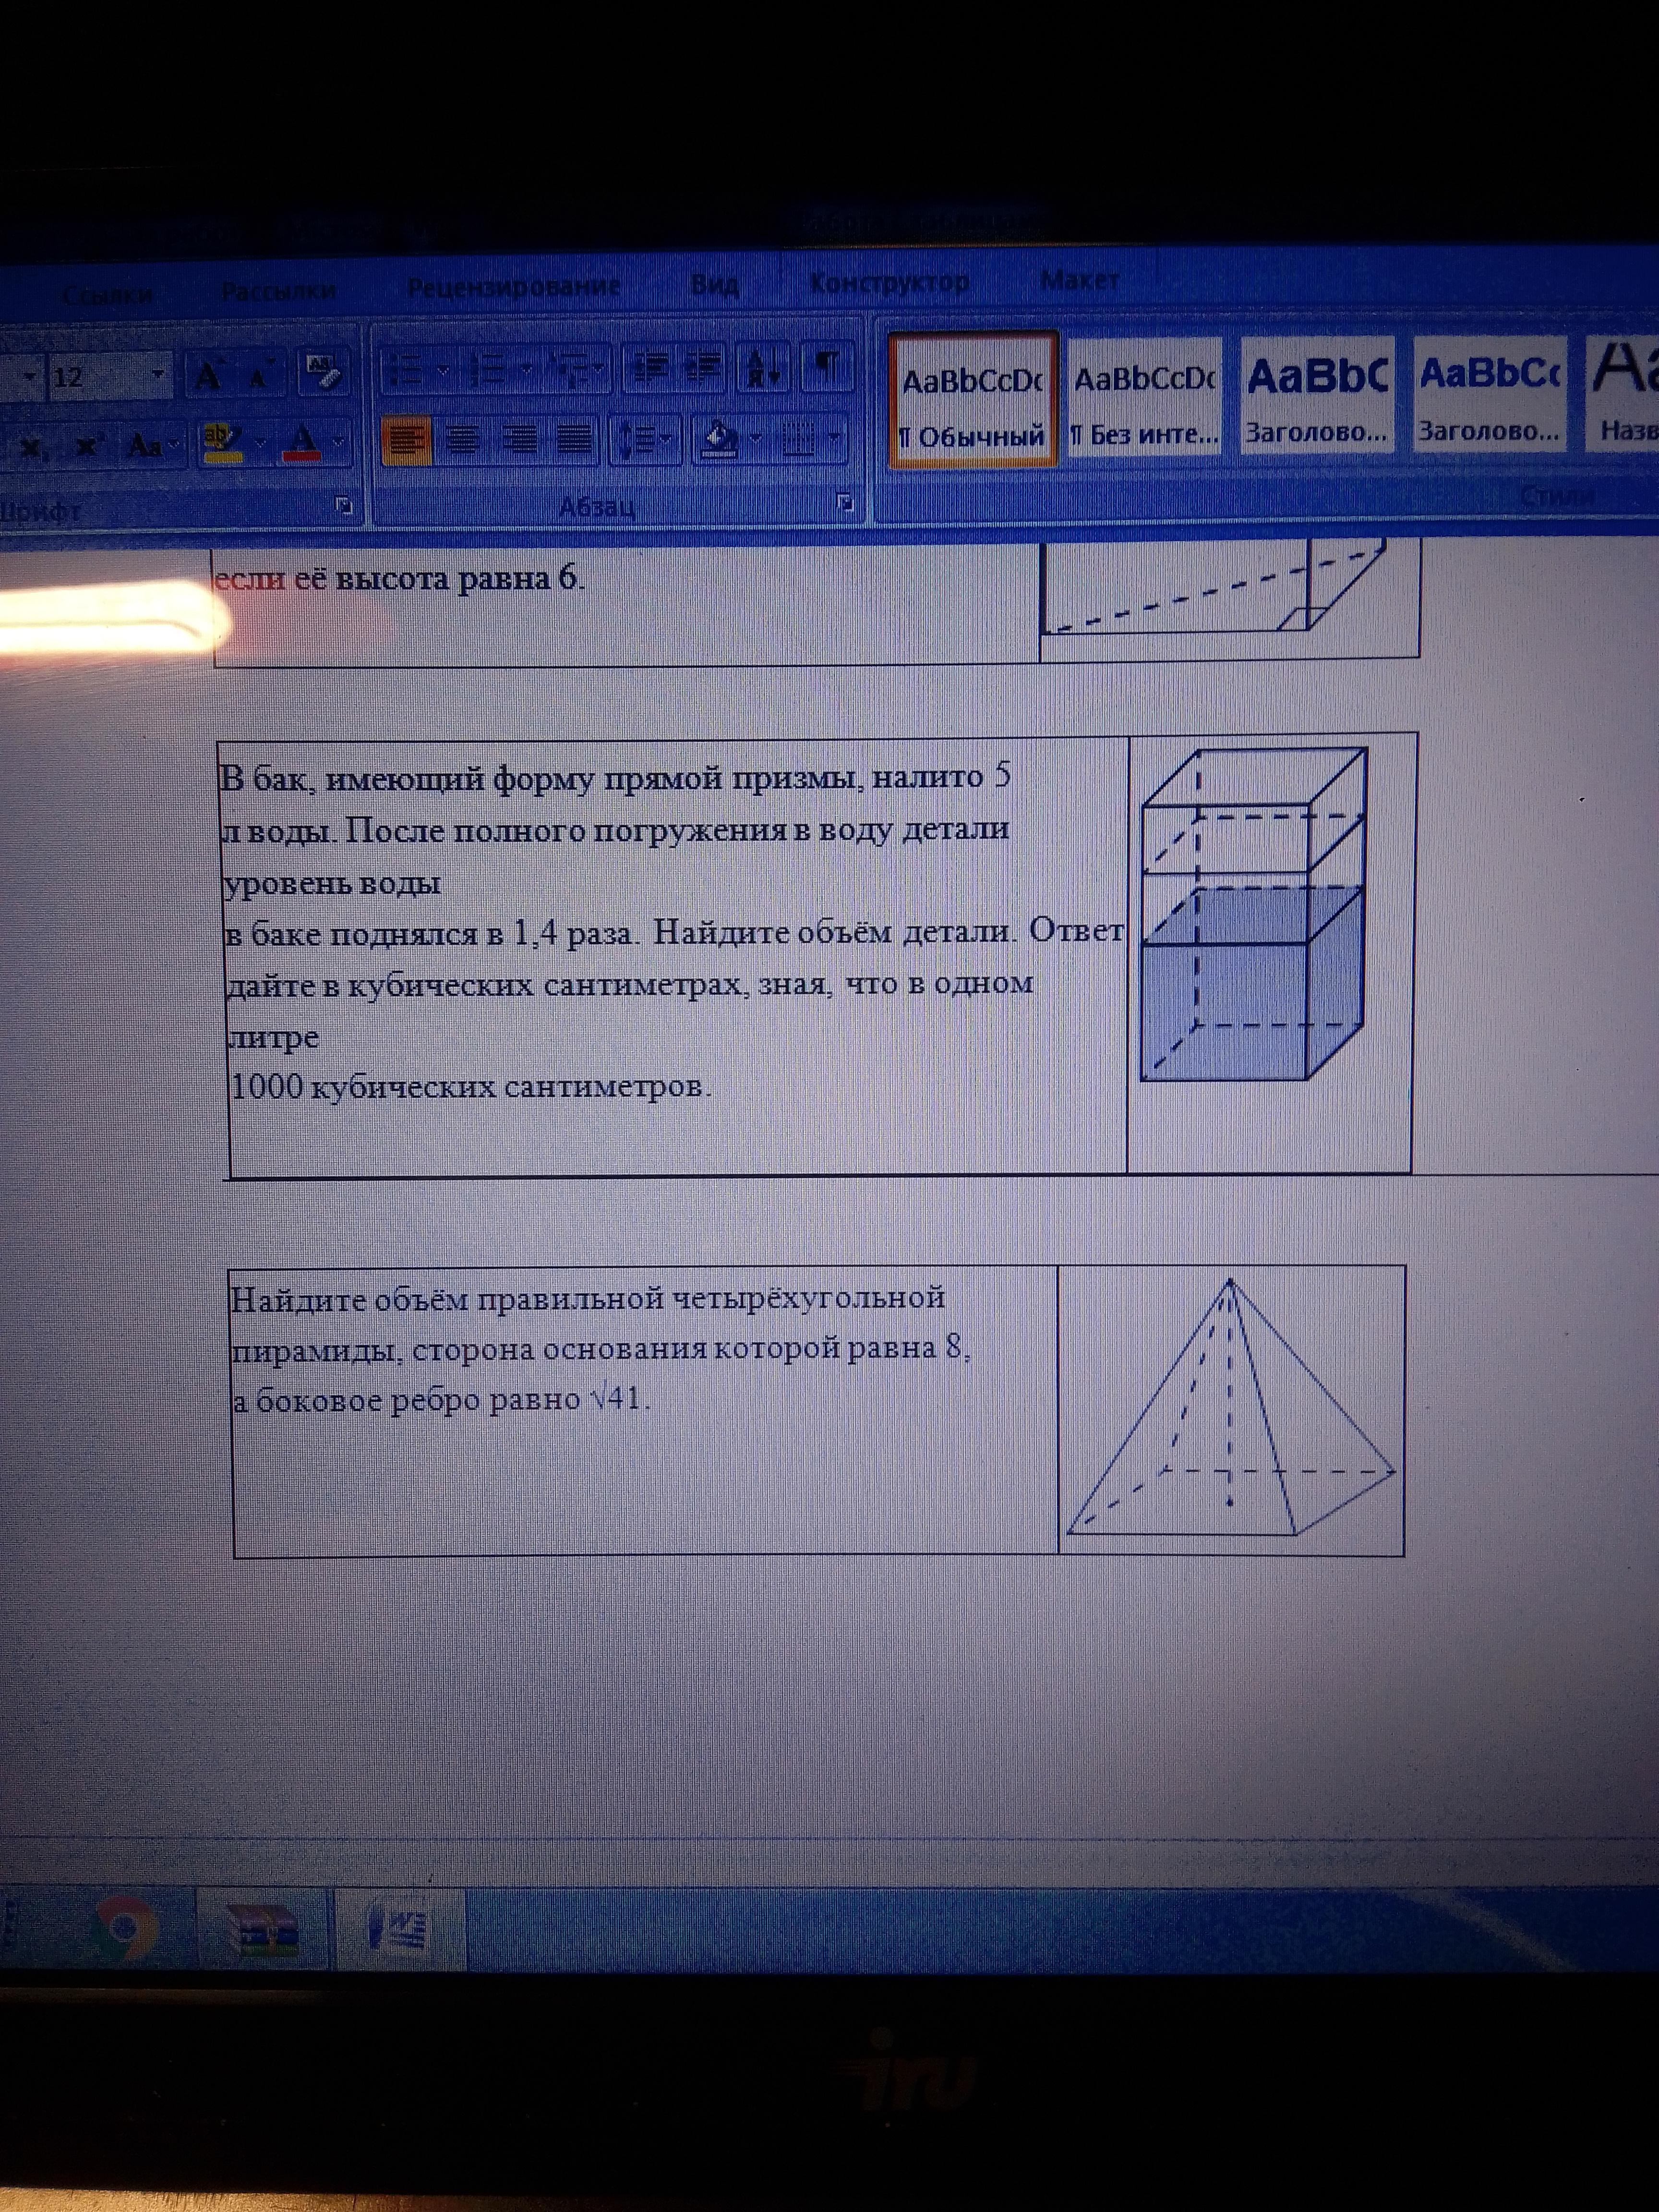Click the Sort icon

pos(764,367)
